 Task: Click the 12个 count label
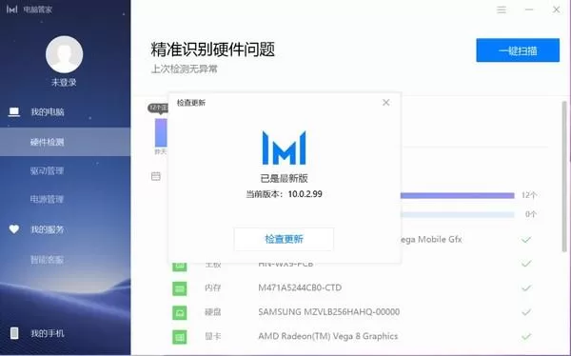pyautogui.click(x=529, y=195)
